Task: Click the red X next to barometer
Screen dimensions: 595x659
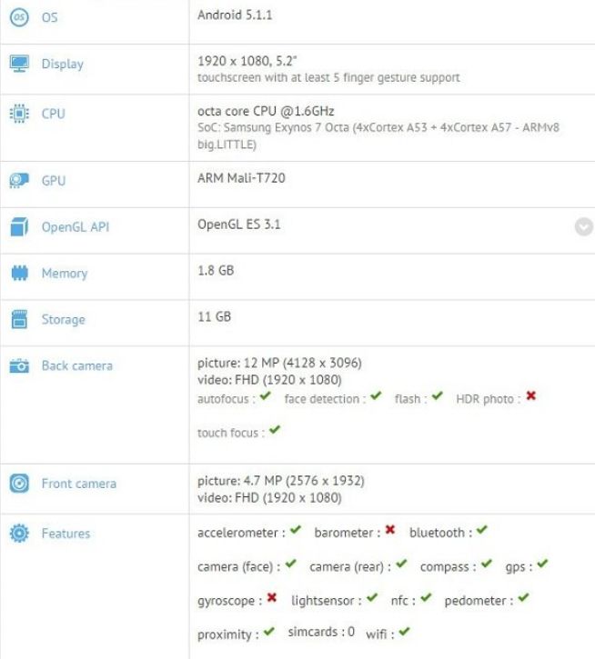Action: click(389, 531)
